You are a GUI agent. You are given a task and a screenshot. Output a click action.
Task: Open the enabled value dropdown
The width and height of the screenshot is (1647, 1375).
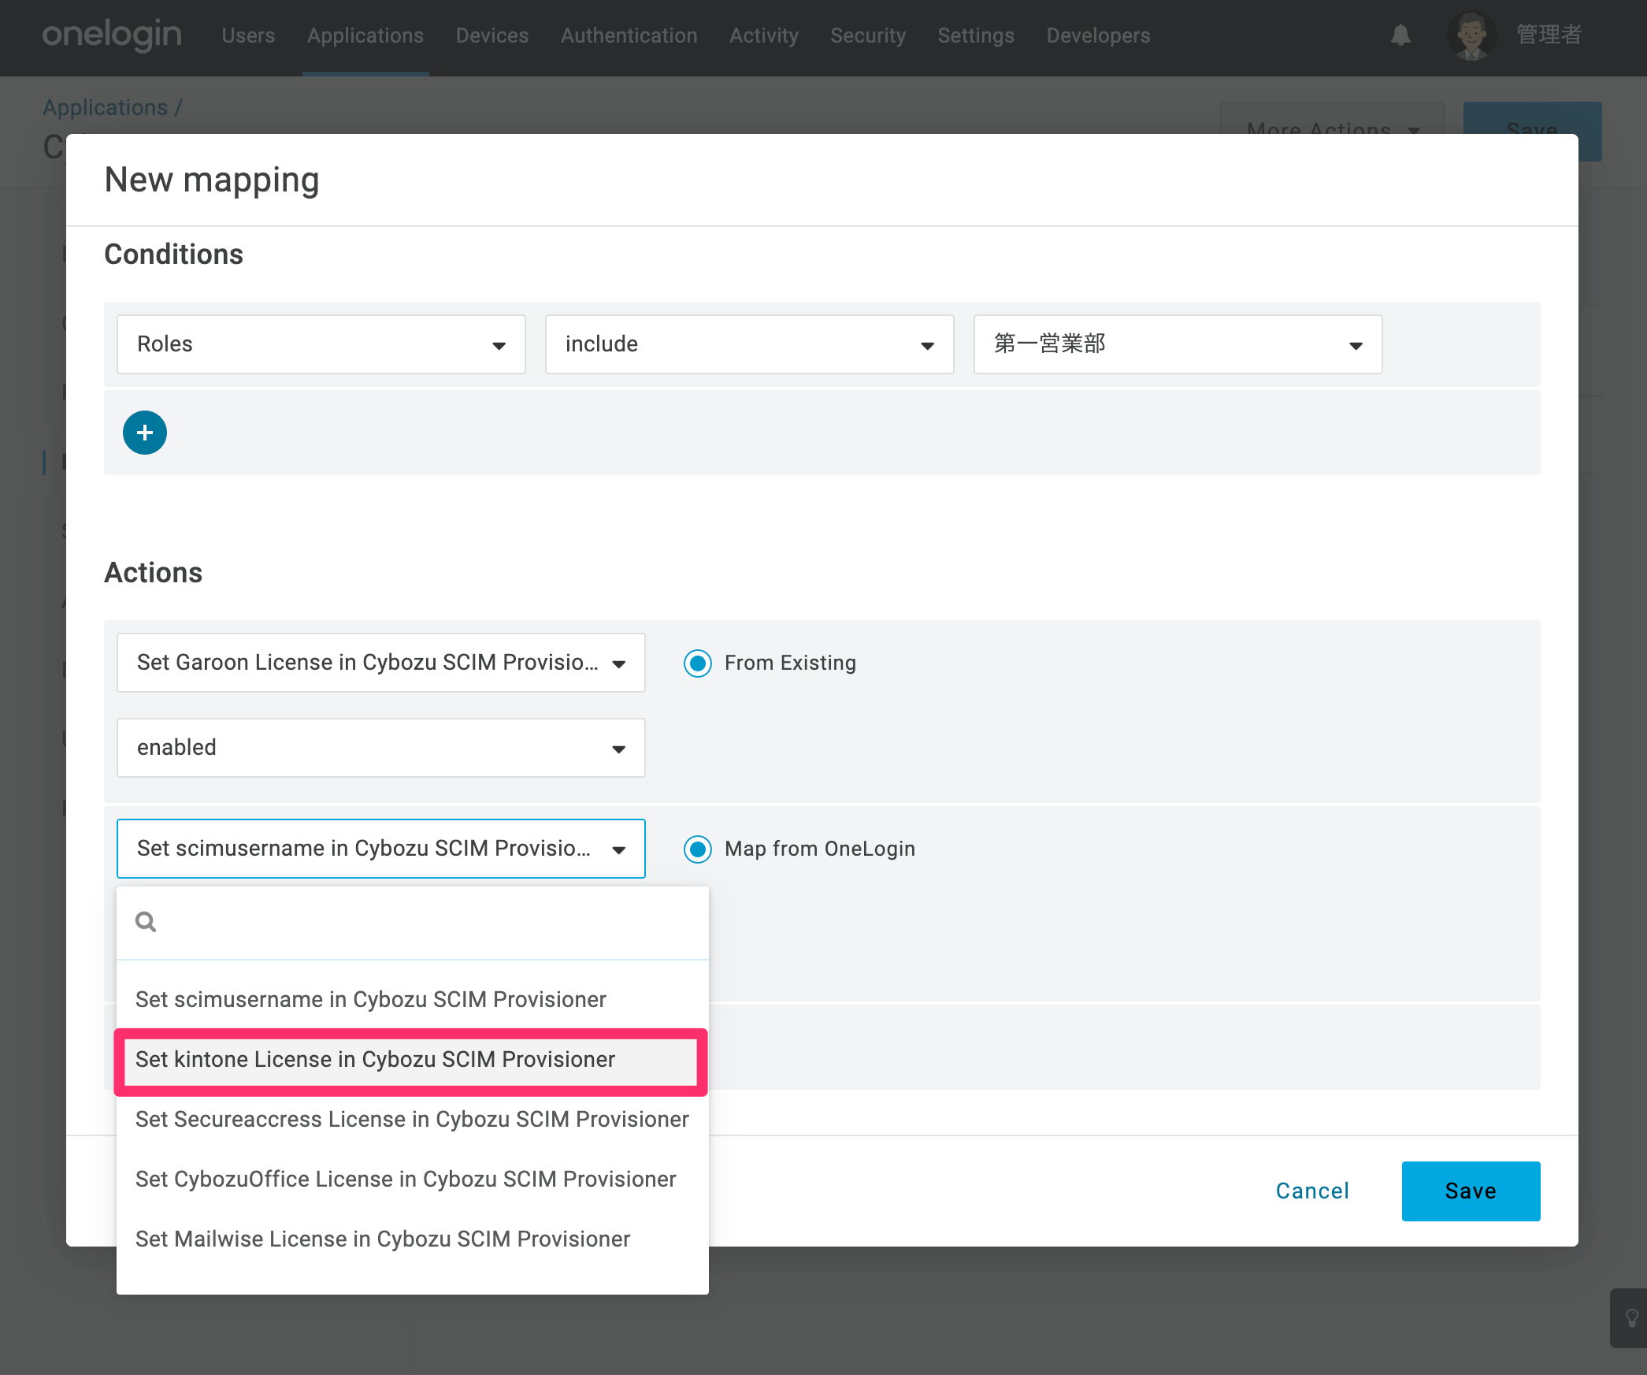point(381,748)
